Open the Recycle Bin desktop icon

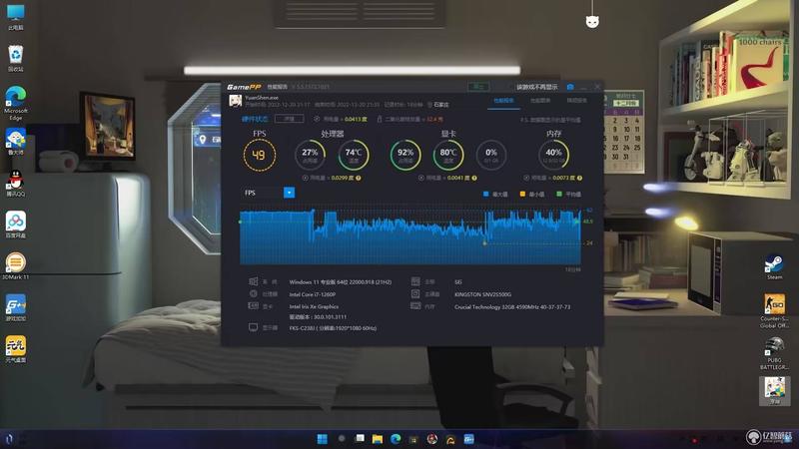point(16,58)
